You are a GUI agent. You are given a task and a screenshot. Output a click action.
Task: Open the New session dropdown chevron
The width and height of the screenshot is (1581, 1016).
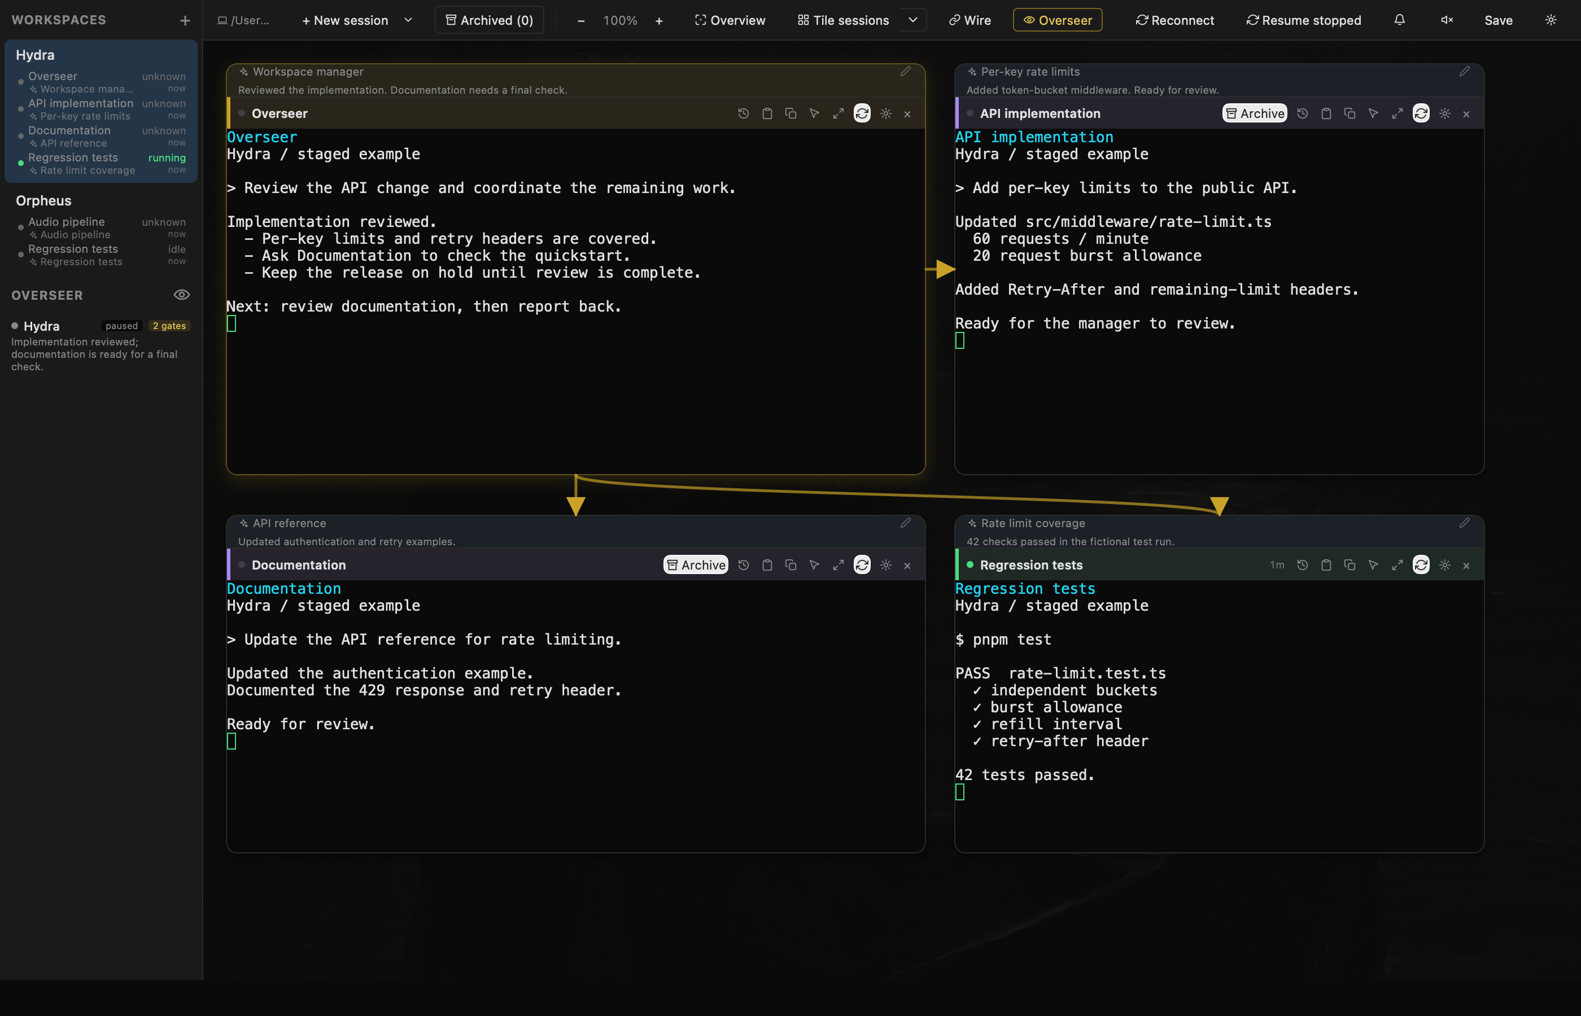[x=408, y=20]
